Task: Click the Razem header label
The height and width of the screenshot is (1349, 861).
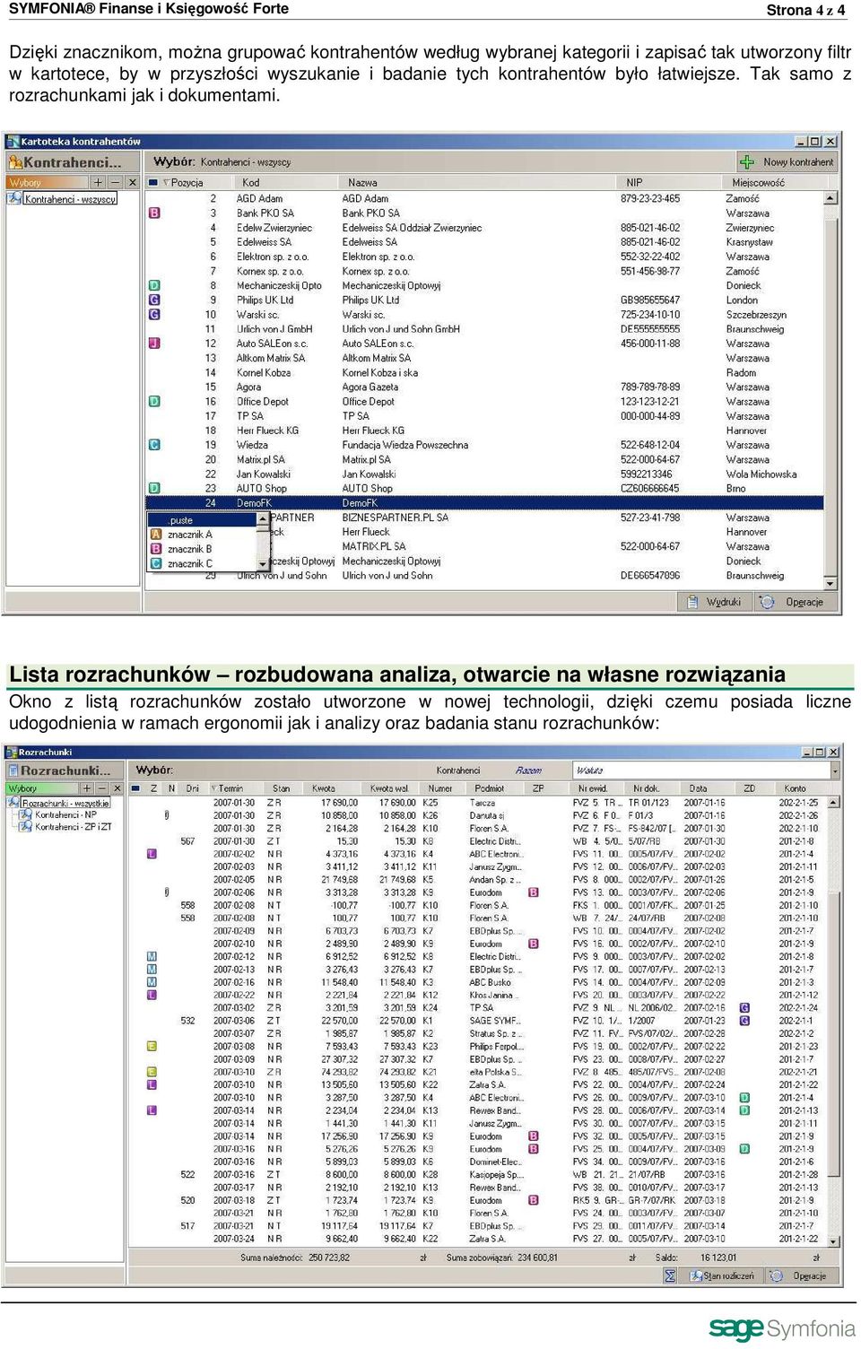Action: click(528, 770)
